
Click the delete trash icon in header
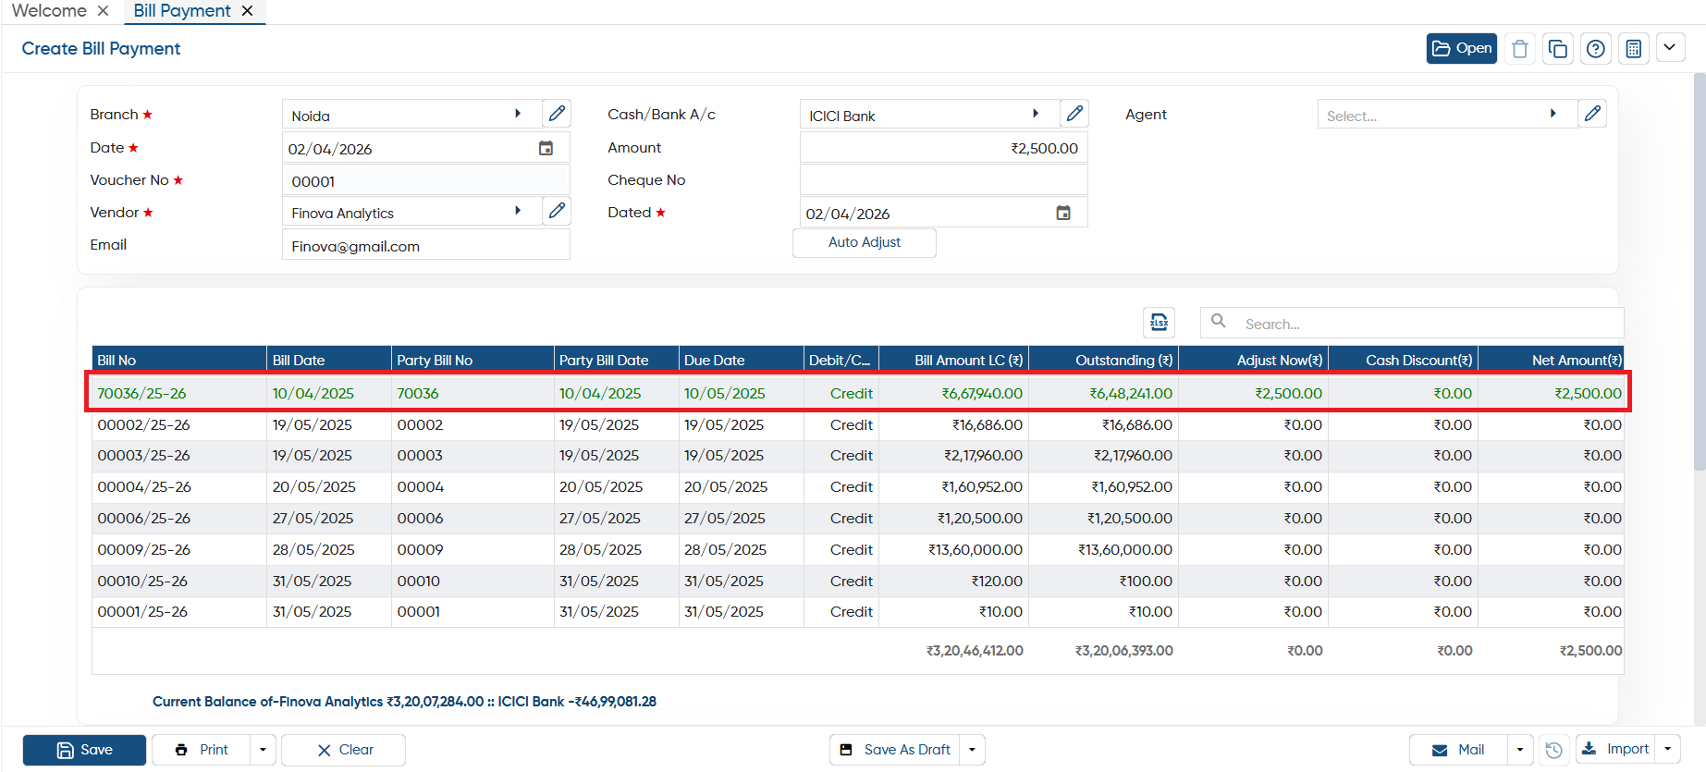coord(1519,49)
